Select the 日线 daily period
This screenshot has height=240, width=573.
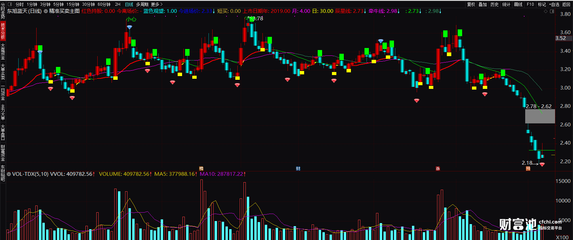point(129,4)
